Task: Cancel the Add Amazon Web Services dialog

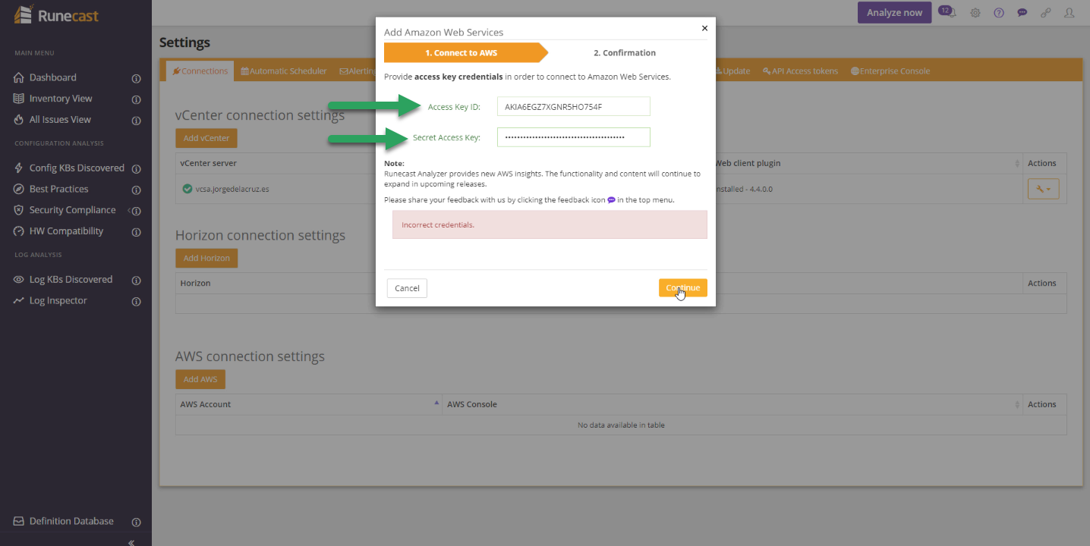Action: point(407,288)
